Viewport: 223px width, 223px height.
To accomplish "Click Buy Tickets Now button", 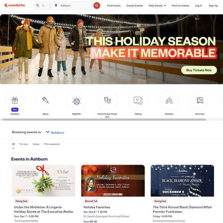I will pos(199,70).
